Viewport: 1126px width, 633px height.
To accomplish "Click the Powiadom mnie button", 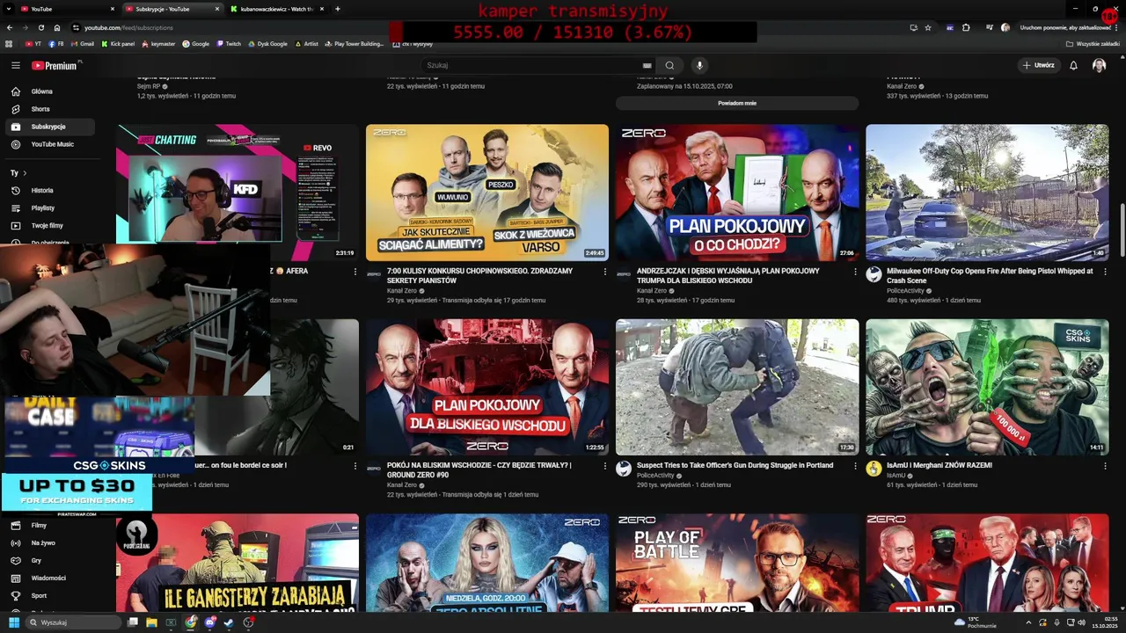I will (737, 103).
